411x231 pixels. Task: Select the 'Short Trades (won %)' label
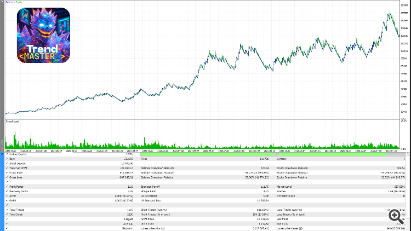[154, 210]
